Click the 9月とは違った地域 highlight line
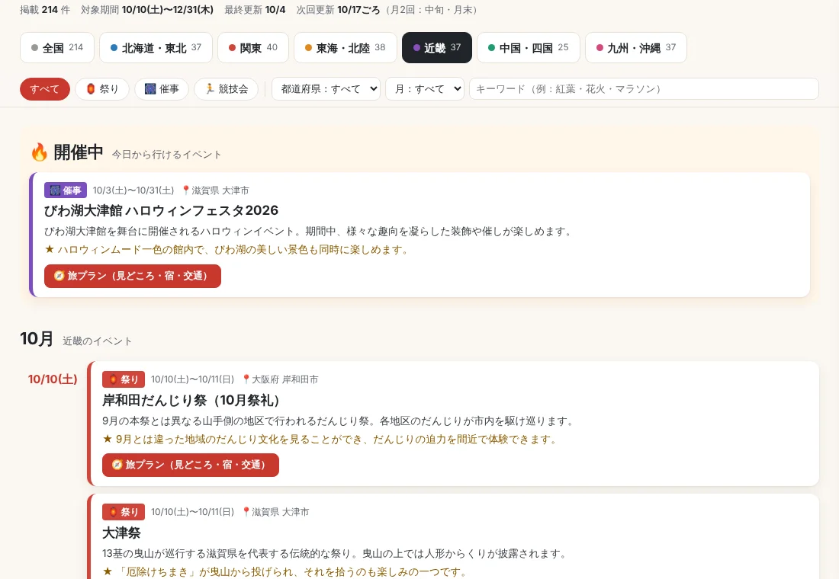This screenshot has height=579, width=839. tap(331, 440)
